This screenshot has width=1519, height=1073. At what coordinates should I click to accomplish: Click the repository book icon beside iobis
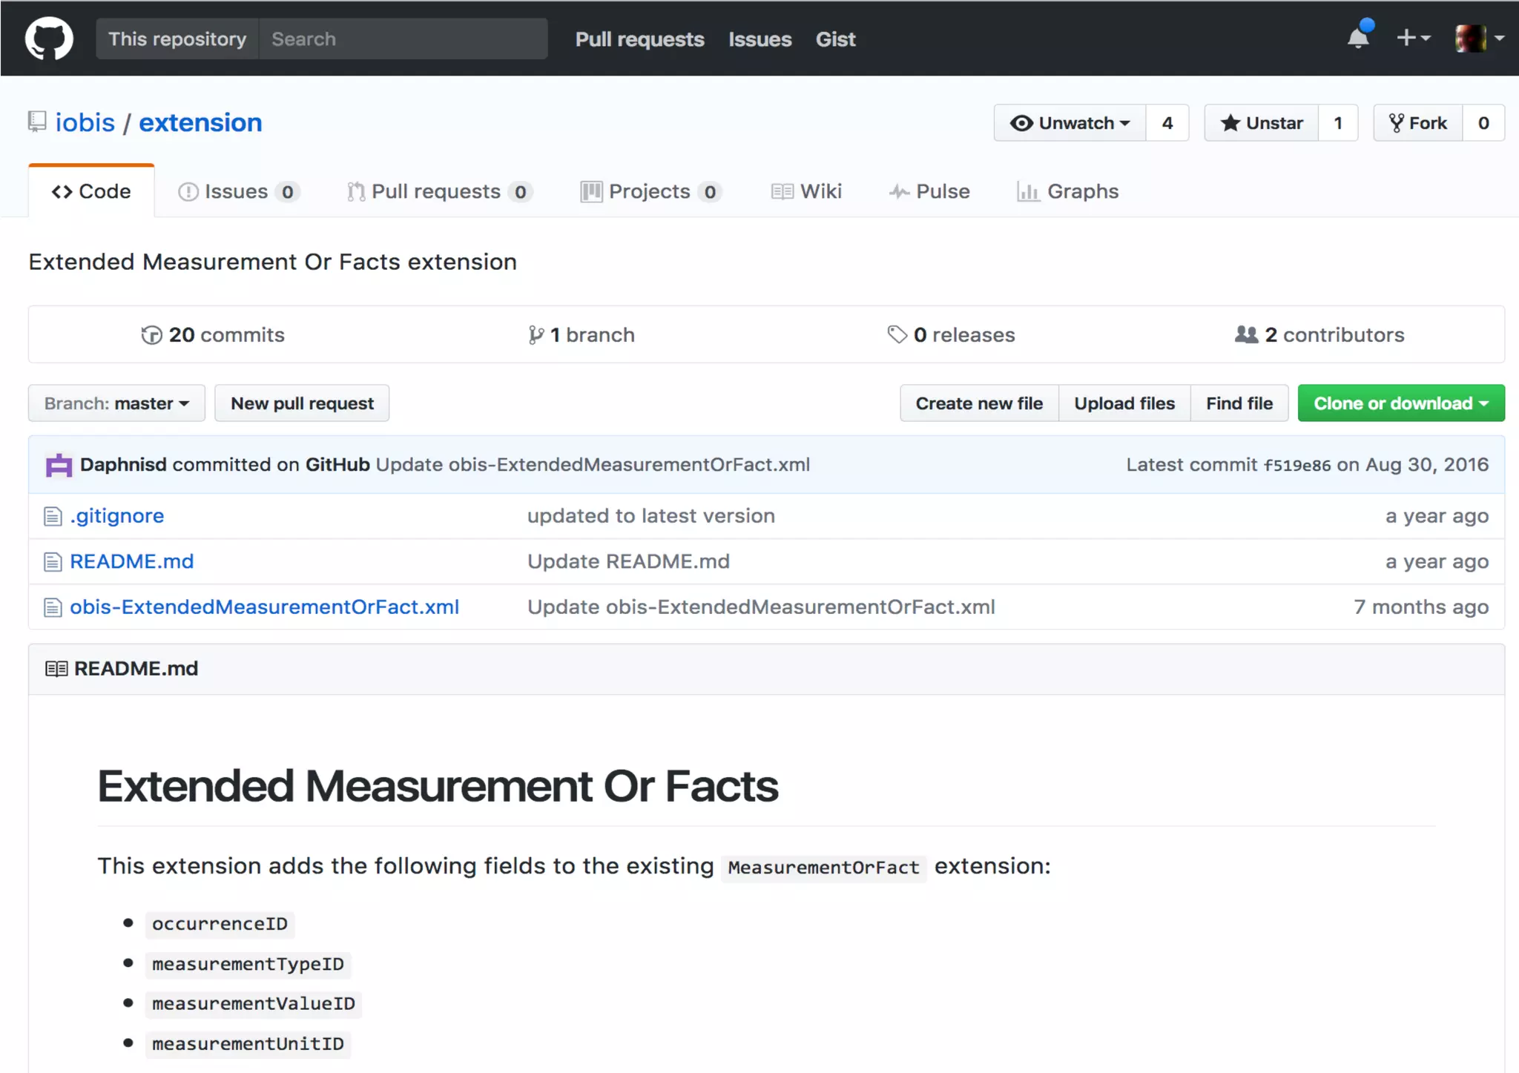[37, 122]
